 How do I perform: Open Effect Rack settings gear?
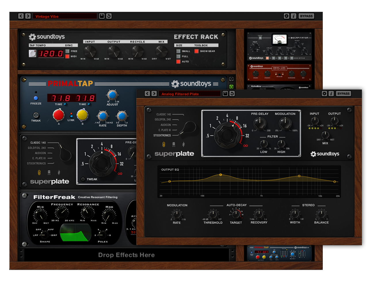[286, 16]
